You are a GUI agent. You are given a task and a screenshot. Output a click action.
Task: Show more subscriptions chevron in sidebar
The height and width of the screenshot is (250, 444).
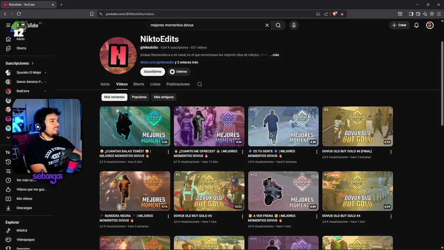pyautogui.click(x=8, y=137)
